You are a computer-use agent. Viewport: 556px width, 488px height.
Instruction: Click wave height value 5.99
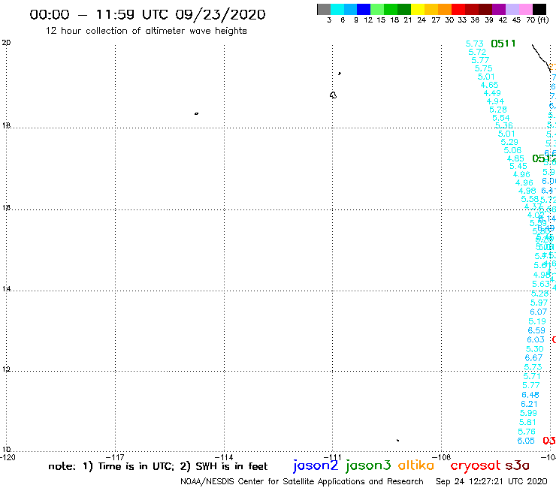tap(528, 413)
